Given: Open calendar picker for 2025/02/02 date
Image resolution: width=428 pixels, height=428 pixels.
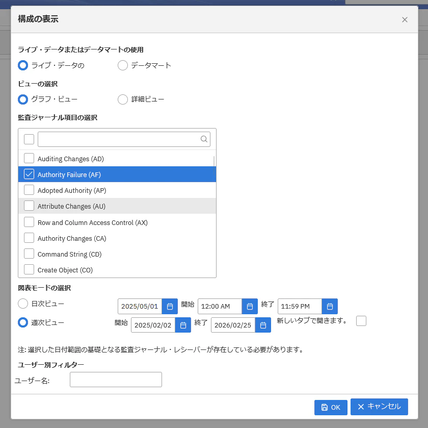Looking at the screenshot, I should (x=183, y=325).
